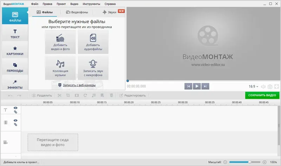Image resolution: width=281 pixels, height=166 pixels.
Task: Toggle visibility eye of the overlay track
Action: pos(15,120)
